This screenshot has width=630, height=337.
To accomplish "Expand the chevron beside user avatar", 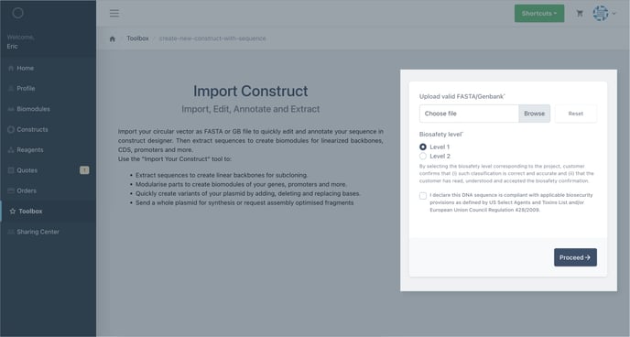I will tap(614, 13).
